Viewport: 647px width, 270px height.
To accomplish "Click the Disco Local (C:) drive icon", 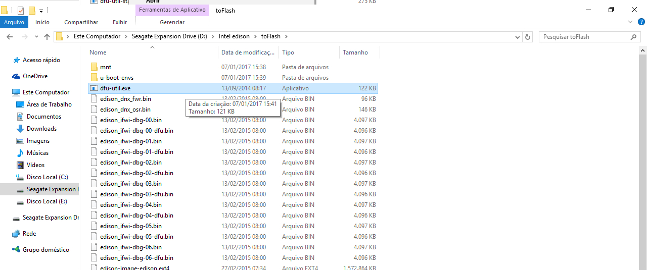I will click(20, 177).
